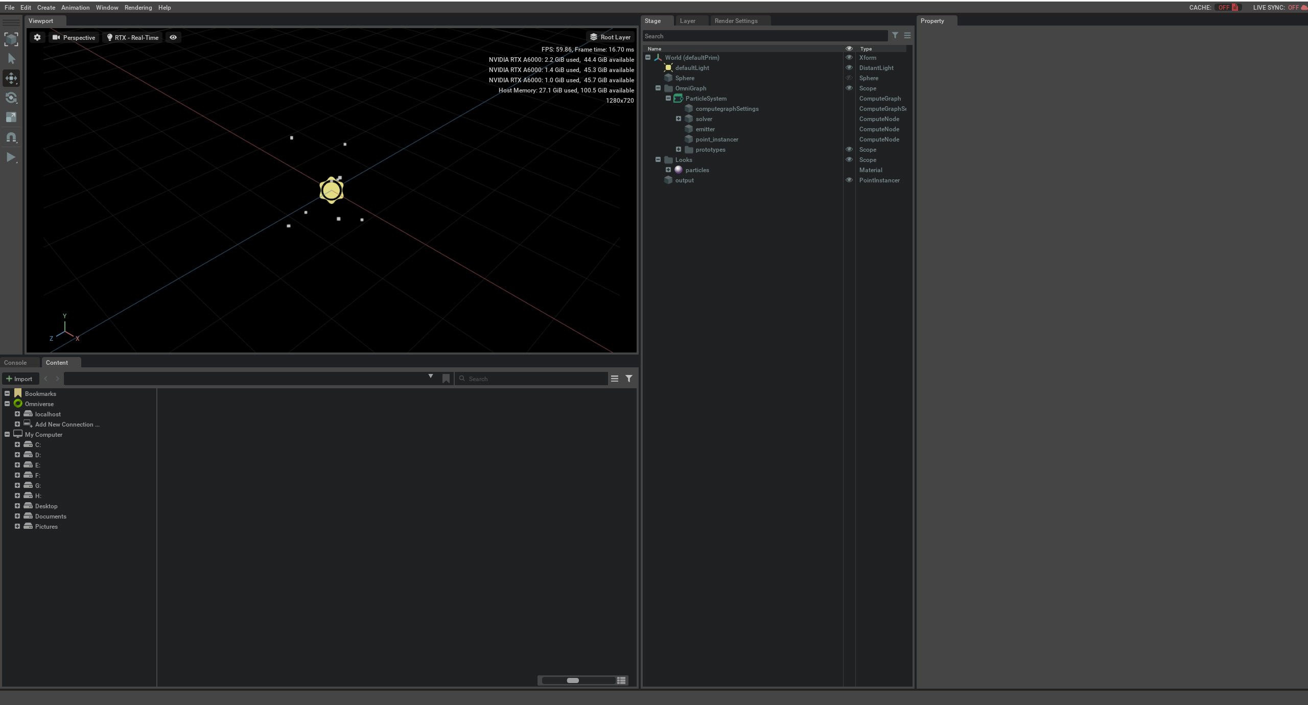The width and height of the screenshot is (1308, 705).
Task: Start simulation with the Play button
Action: (11, 157)
